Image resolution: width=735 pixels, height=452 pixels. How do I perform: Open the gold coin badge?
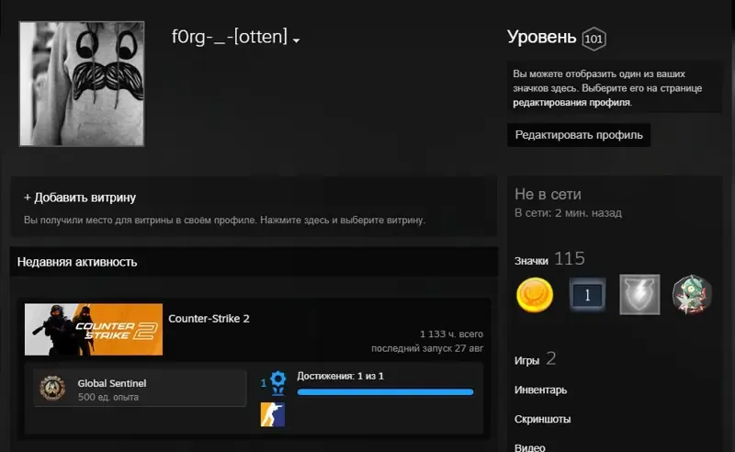click(x=535, y=295)
